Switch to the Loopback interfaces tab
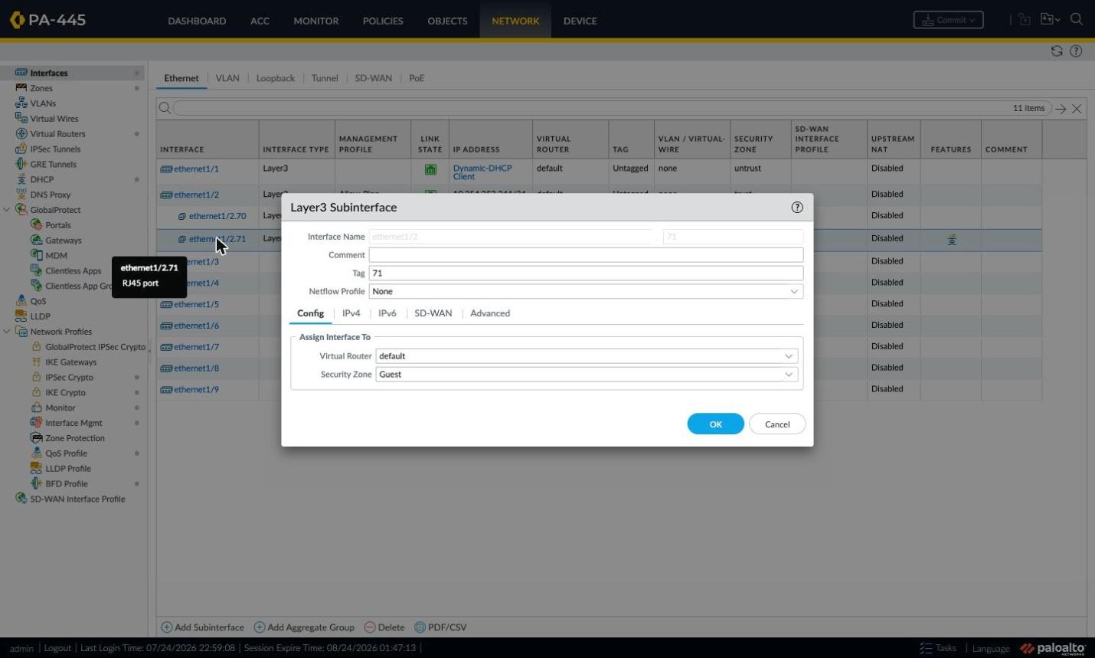This screenshot has width=1095, height=658. [x=276, y=78]
